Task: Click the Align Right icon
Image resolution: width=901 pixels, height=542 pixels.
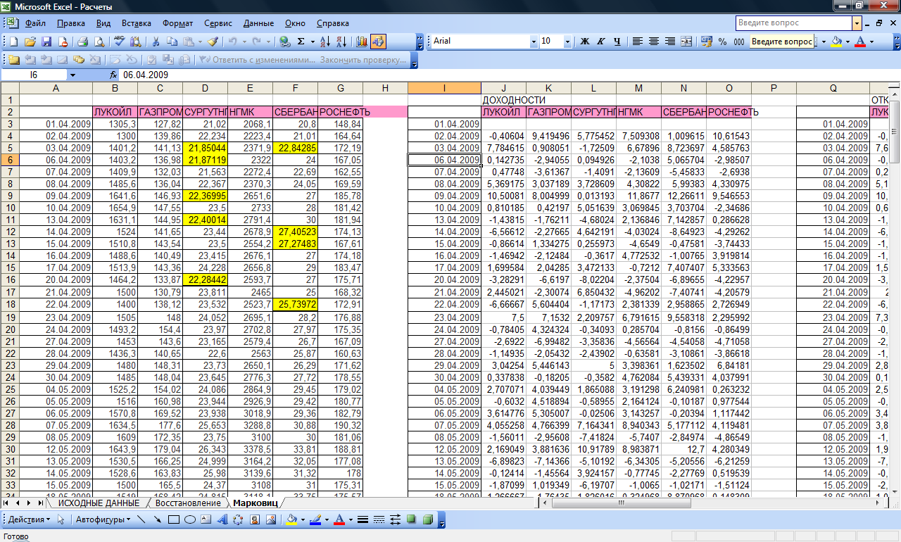Action: tap(670, 42)
